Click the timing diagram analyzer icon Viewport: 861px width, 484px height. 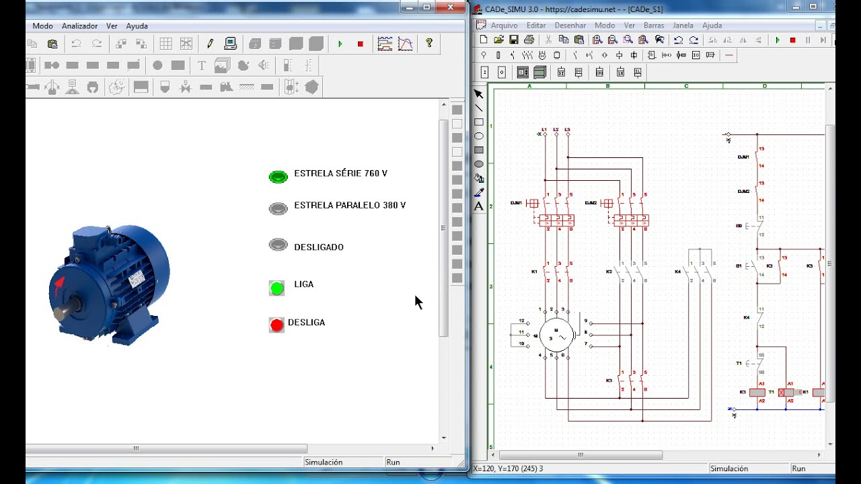click(385, 44)
